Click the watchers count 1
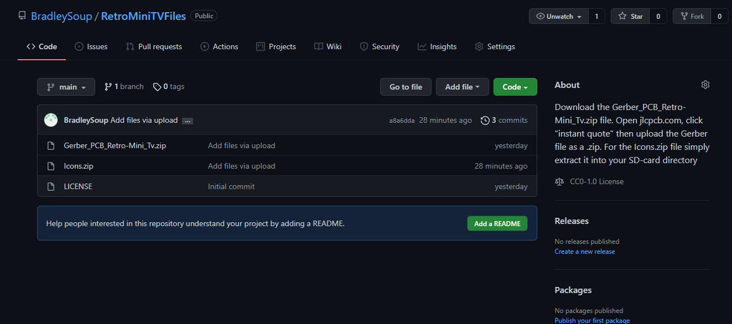Viewport: 732px width, 324px height. click(596, 17)
